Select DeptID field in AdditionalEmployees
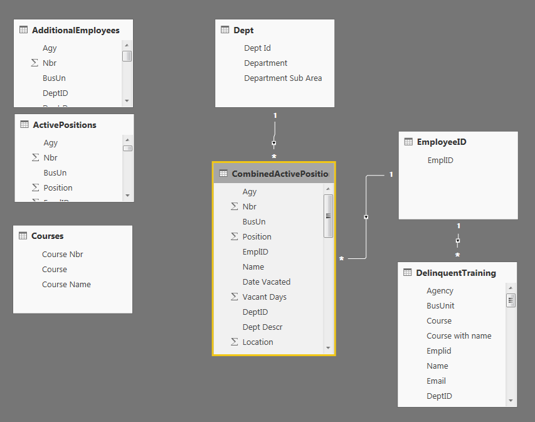Screen dimensions: 535x422 pyautogui.click(x=55, y=93)
